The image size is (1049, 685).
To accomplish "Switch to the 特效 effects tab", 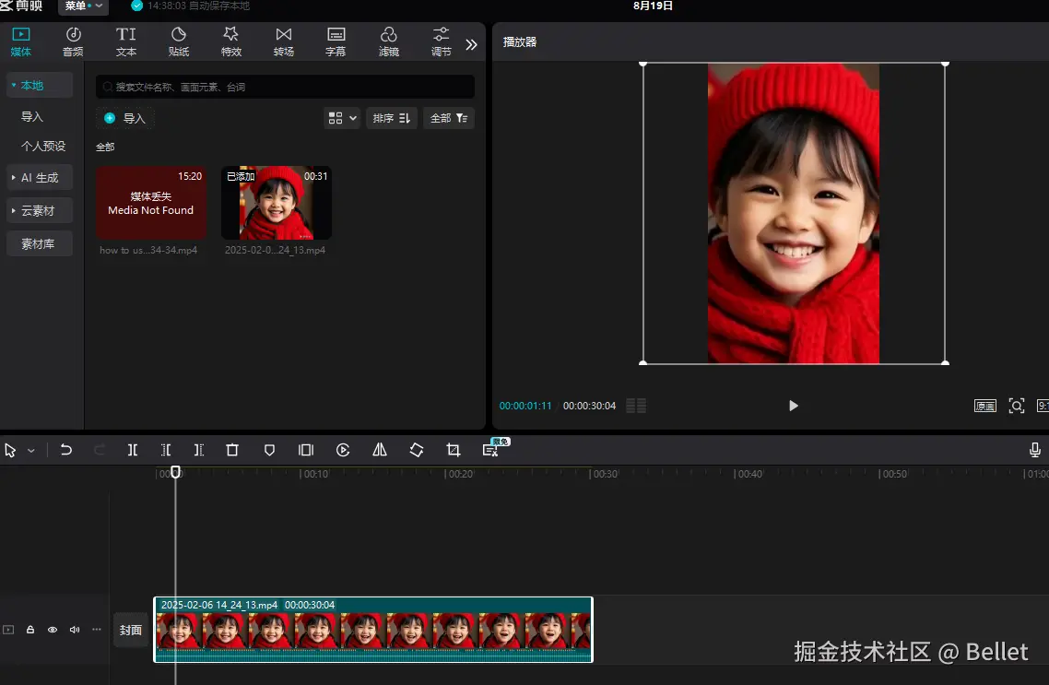I will [231, 41].
